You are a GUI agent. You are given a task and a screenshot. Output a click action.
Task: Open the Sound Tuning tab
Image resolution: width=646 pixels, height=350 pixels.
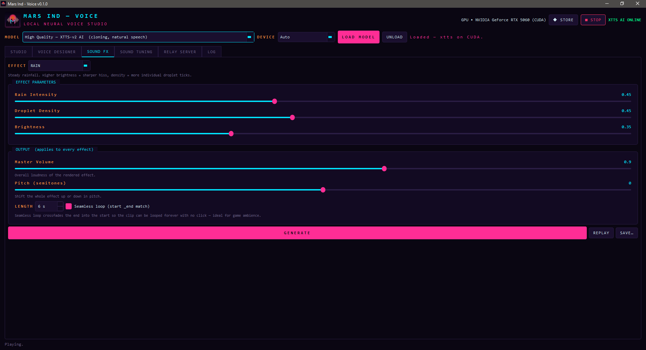point(136,52)
